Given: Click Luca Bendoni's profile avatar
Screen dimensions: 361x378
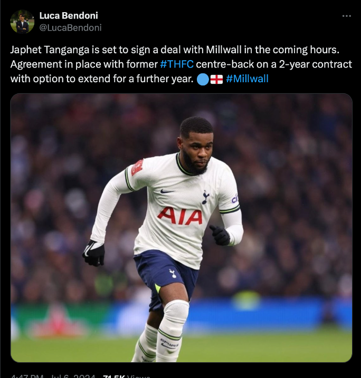Looking at the screenshot, I should (22, 22).
